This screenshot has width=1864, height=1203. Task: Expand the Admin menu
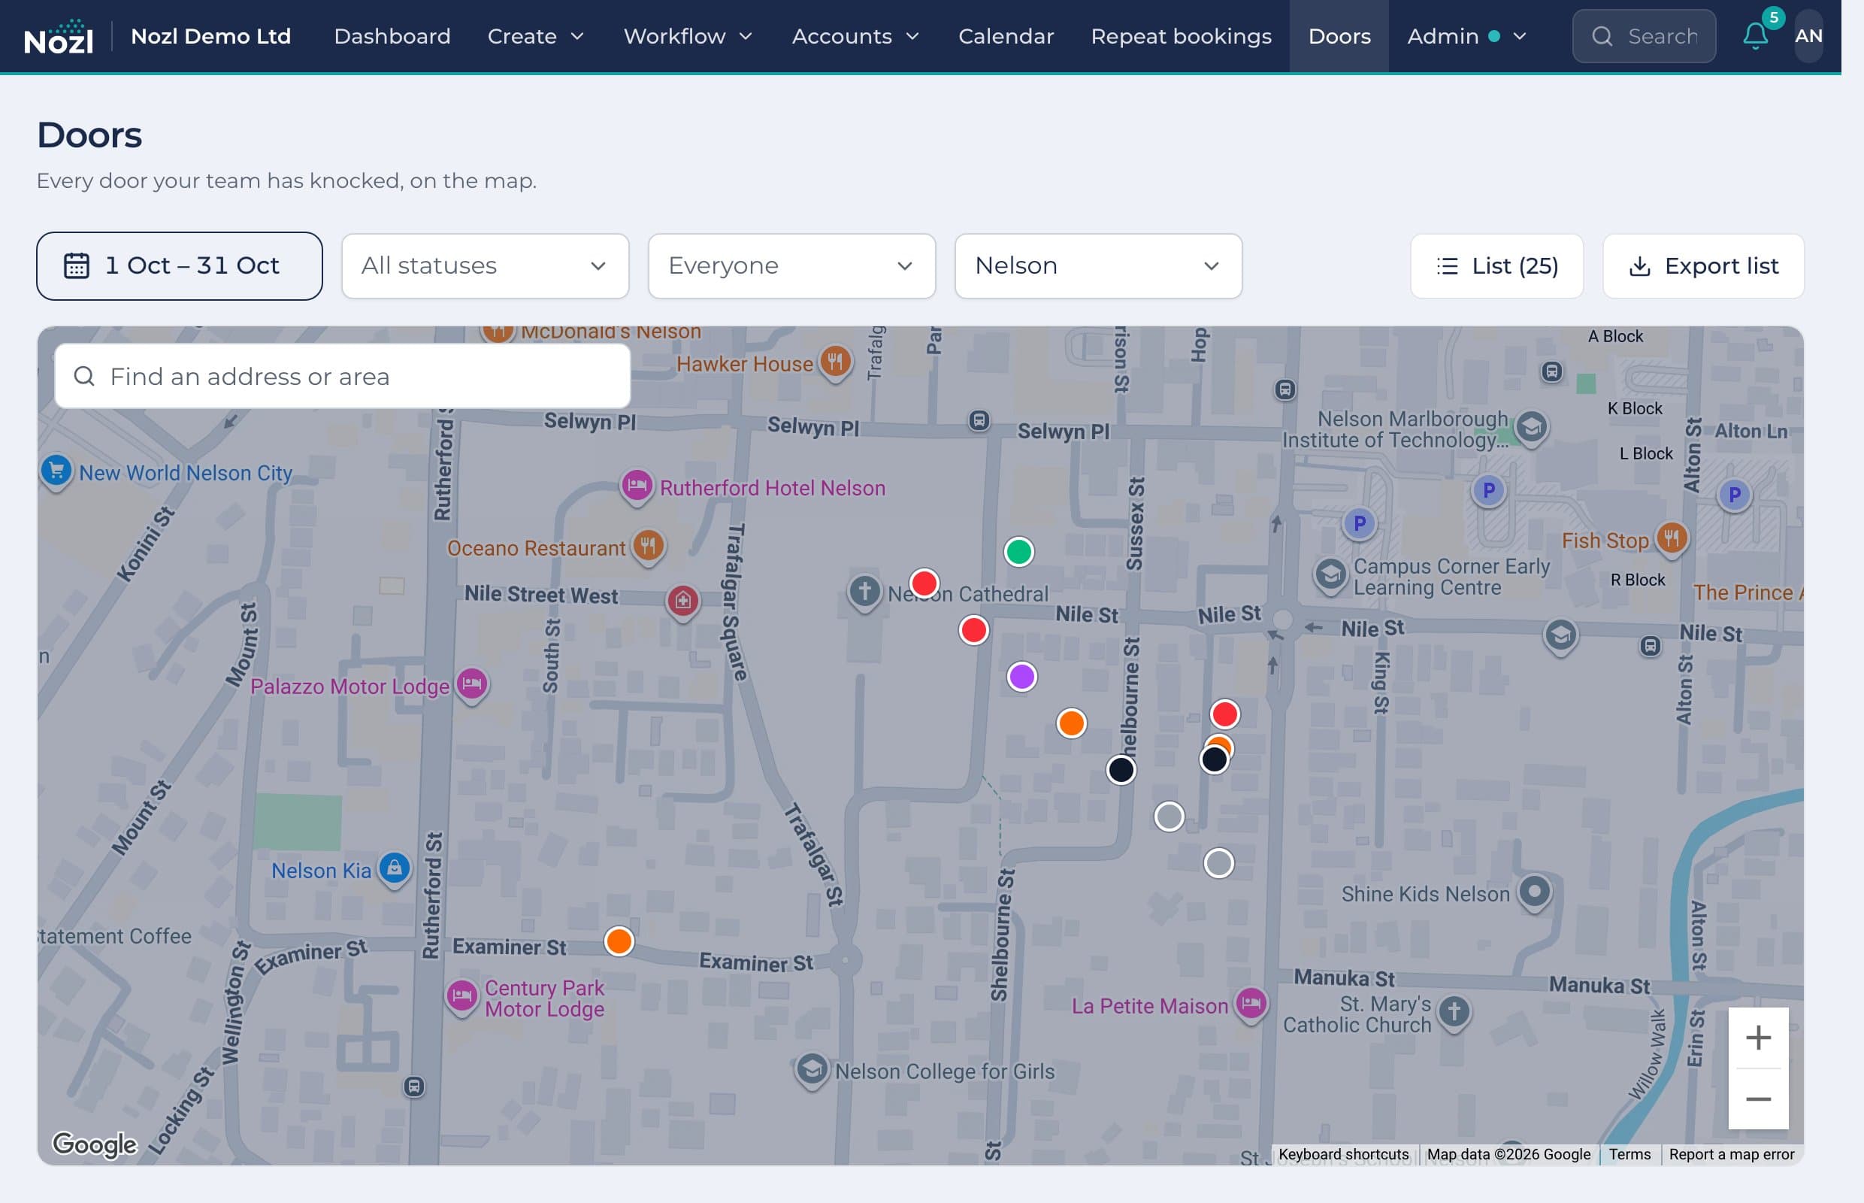tap(1466, 37)
